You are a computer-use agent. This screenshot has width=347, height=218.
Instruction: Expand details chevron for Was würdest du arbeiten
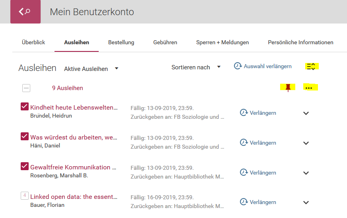coord(306,143)
